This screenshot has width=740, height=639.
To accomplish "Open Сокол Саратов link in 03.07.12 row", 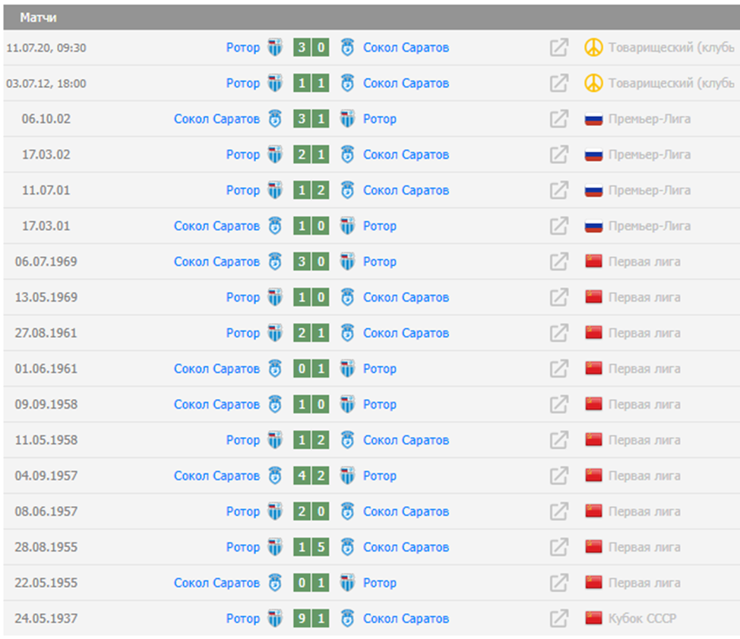I will [406, 84].
